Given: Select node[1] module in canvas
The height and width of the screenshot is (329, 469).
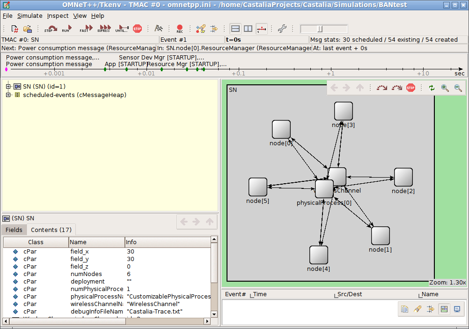Looking at the screenshot, I should [380, 236].
